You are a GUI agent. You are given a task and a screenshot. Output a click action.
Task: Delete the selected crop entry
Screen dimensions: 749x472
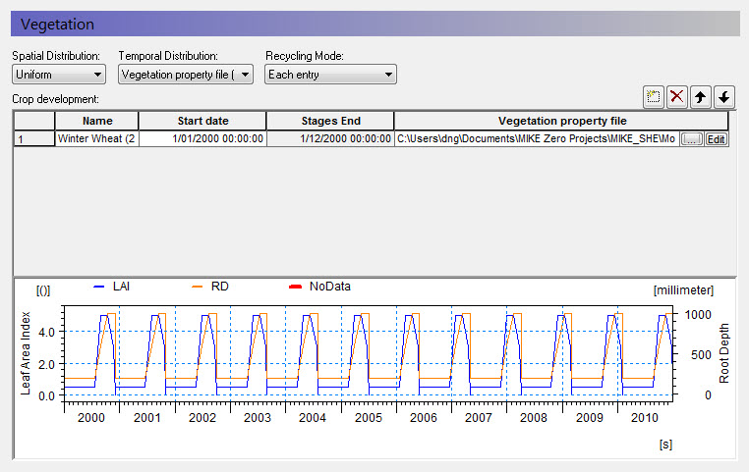pyautogui.click(x=677, y=97)
